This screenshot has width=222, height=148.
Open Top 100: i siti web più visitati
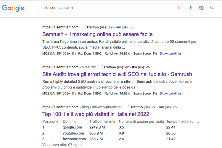click(96, 114)
